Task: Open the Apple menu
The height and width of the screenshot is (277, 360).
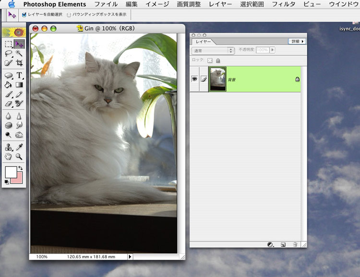Action: click(12, 4)
